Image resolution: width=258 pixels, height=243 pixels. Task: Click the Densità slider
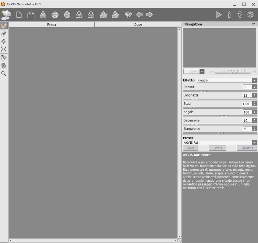tap(220, 91)
